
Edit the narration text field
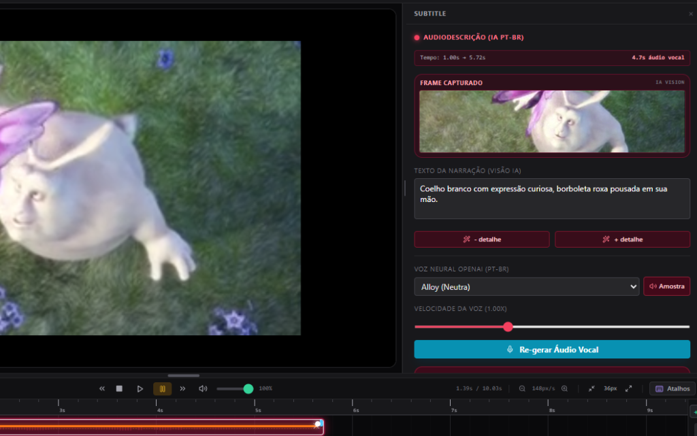[551, 199]
